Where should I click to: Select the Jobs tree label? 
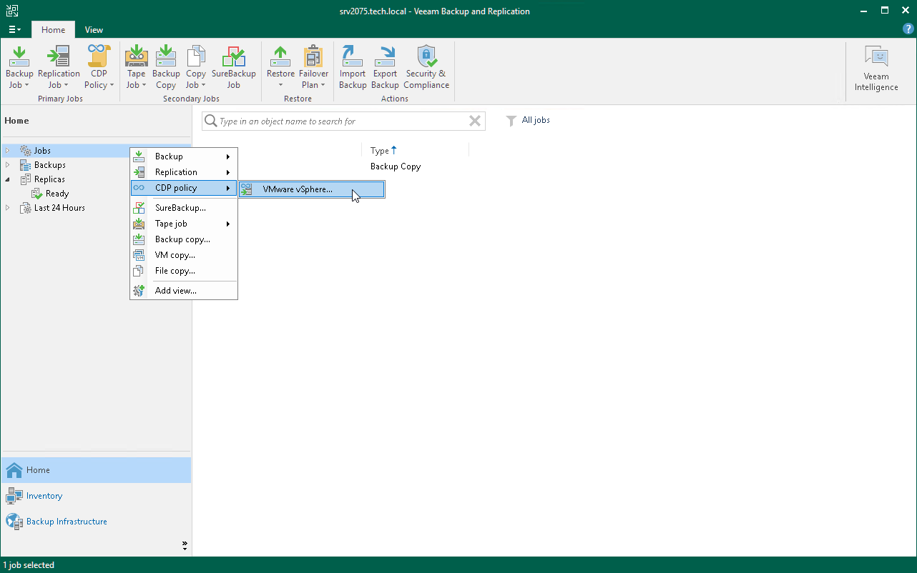tap(42, 151)
